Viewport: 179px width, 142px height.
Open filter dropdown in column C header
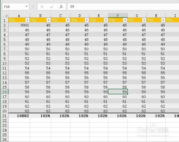pyautogui.click(x=68, y=20)
